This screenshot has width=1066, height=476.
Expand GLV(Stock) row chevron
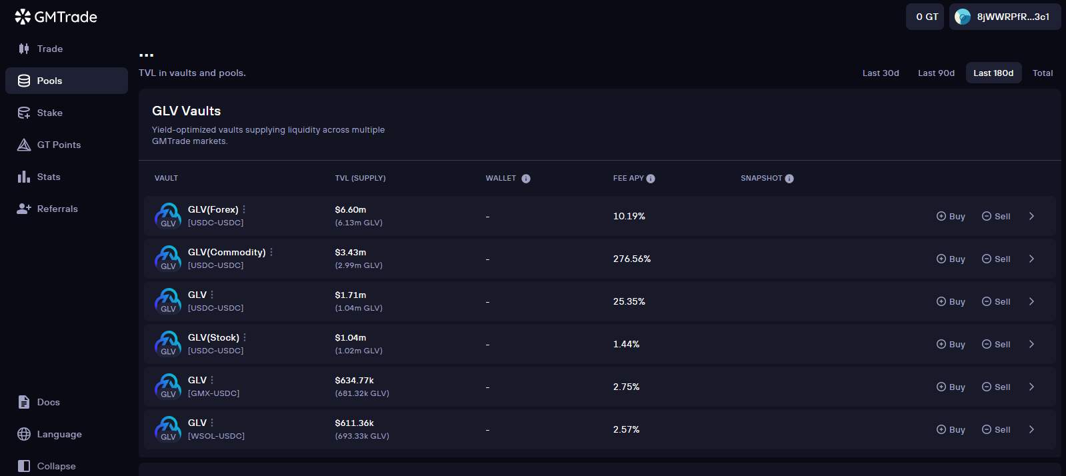[1031, 344]
